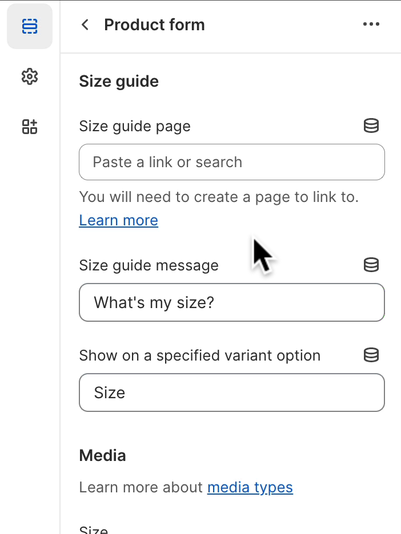Click the Size guide section heading
Viewport: 401px width, 534px height.
[x=119, y=82]
